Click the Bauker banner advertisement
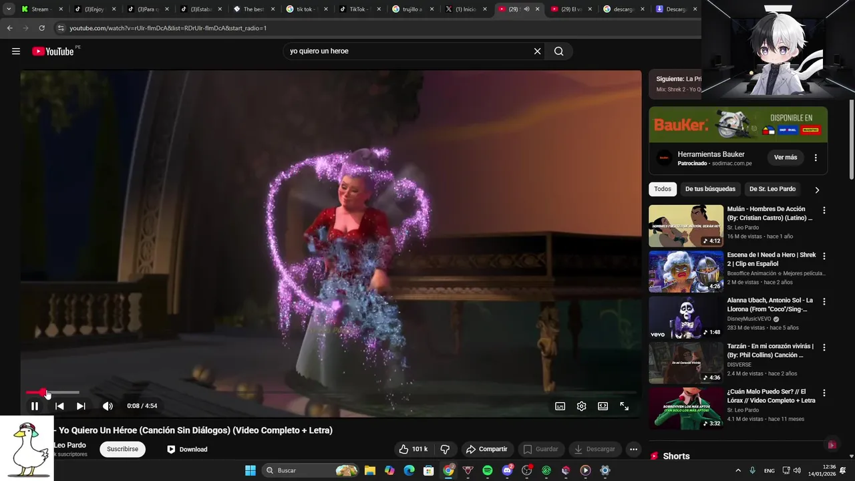Screen dimensions: 855x481 (x=738, y=124)
